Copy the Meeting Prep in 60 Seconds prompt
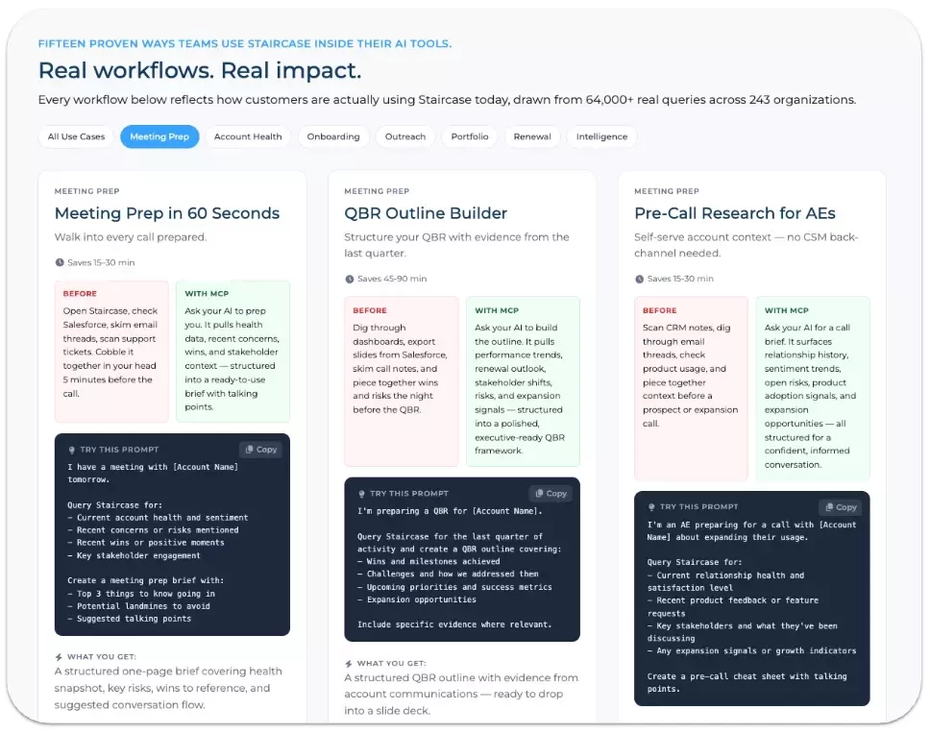The width and height of the screenshot is (930, 734). pos(261,450)
